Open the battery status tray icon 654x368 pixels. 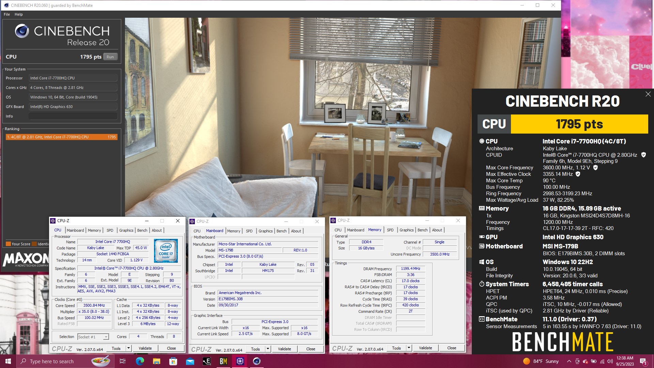click(x=594, y=361)
